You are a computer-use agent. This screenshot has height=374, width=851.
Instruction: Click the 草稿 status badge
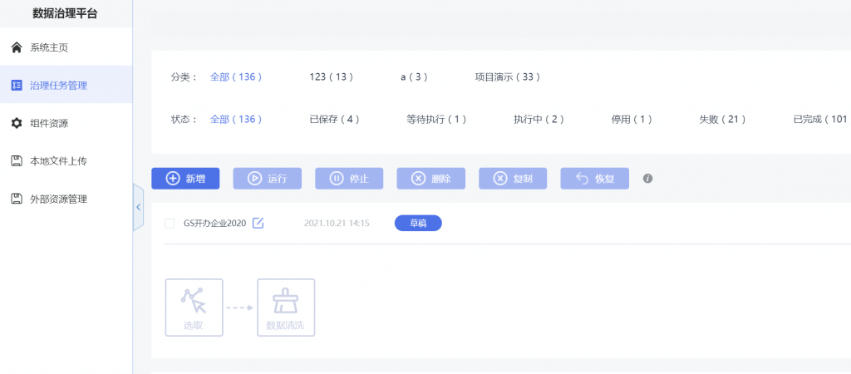point(418,223)
